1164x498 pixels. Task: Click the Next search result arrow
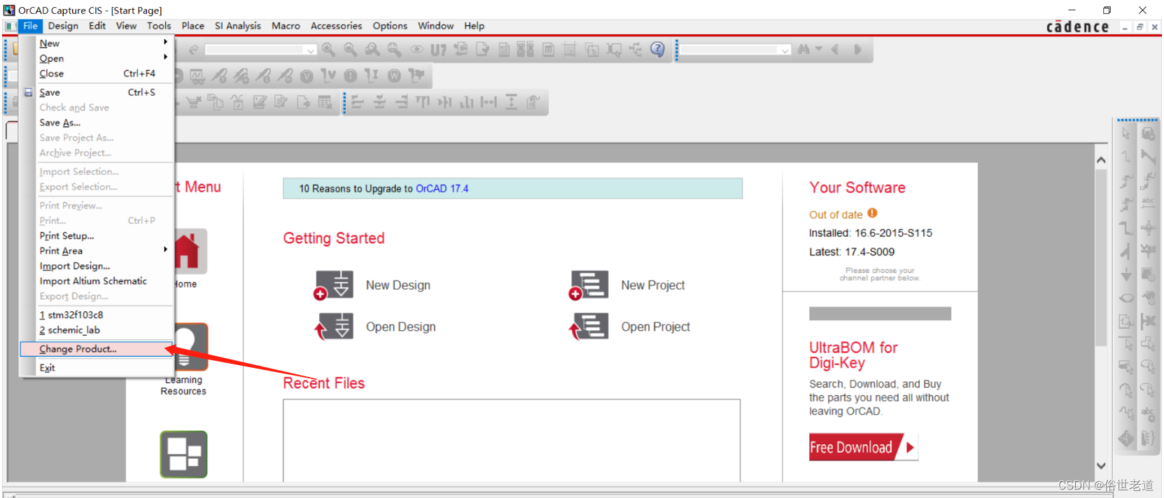857,50
